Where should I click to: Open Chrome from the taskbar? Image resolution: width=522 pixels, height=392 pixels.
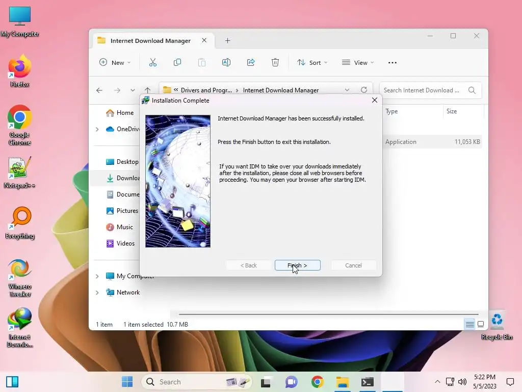coord(317,382)
